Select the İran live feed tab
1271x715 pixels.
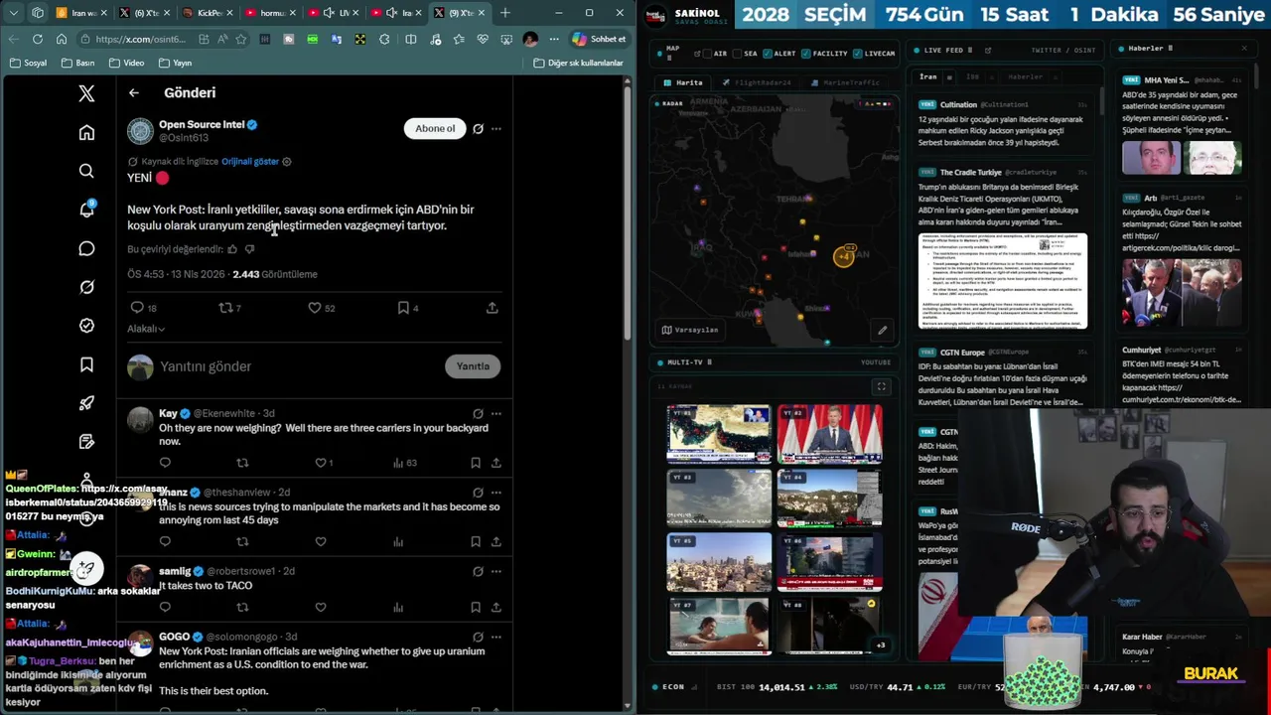[x=928, y=76]
